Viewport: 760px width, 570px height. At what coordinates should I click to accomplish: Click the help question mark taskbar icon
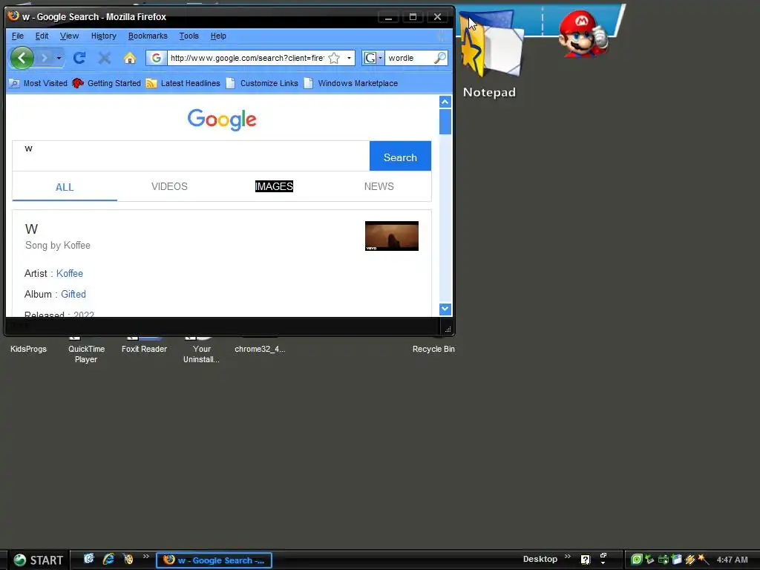tap(586, 560)
